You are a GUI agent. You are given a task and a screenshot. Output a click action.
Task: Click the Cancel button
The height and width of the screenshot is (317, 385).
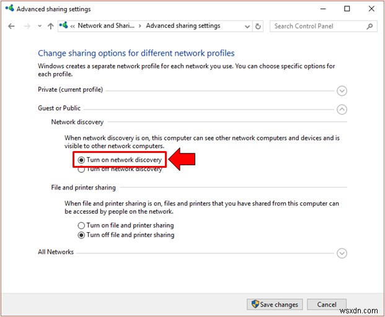pos(327,305)
